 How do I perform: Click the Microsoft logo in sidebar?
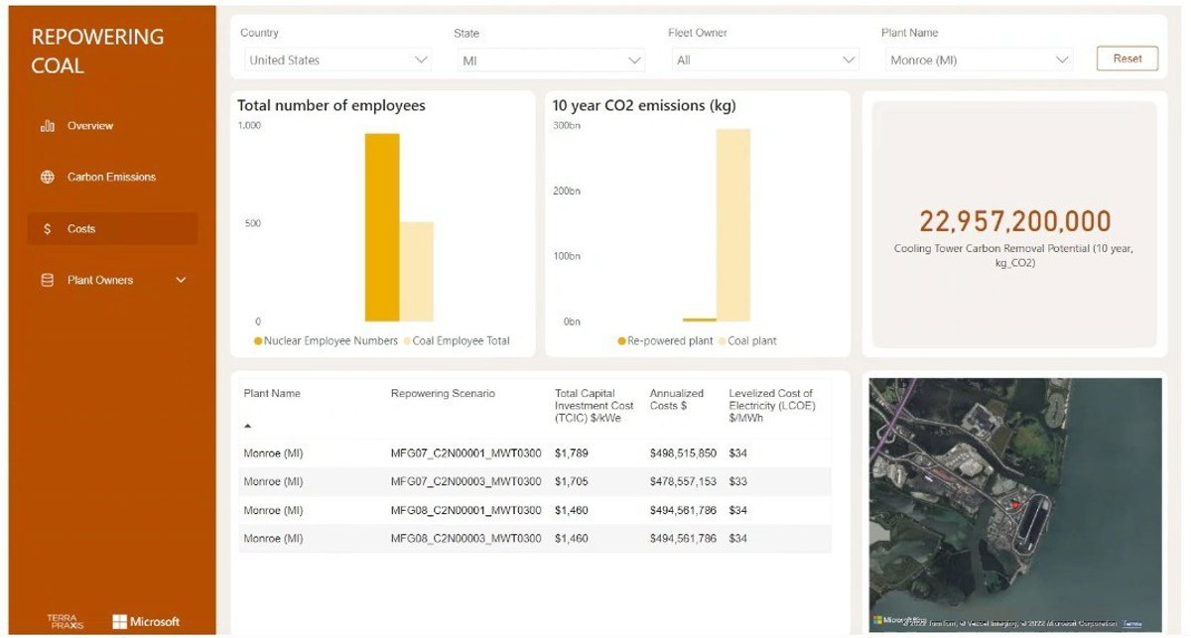(x=146, y=622)
